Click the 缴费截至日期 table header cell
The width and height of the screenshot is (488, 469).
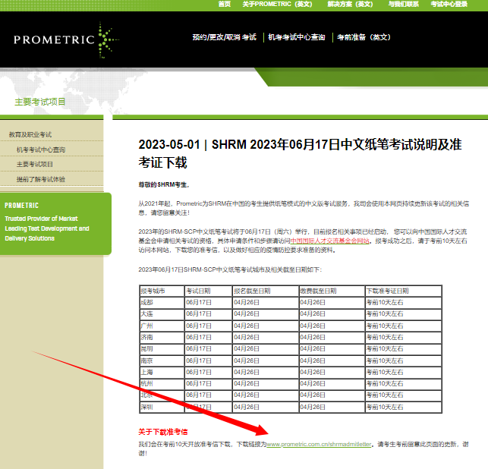coord(332,291)
